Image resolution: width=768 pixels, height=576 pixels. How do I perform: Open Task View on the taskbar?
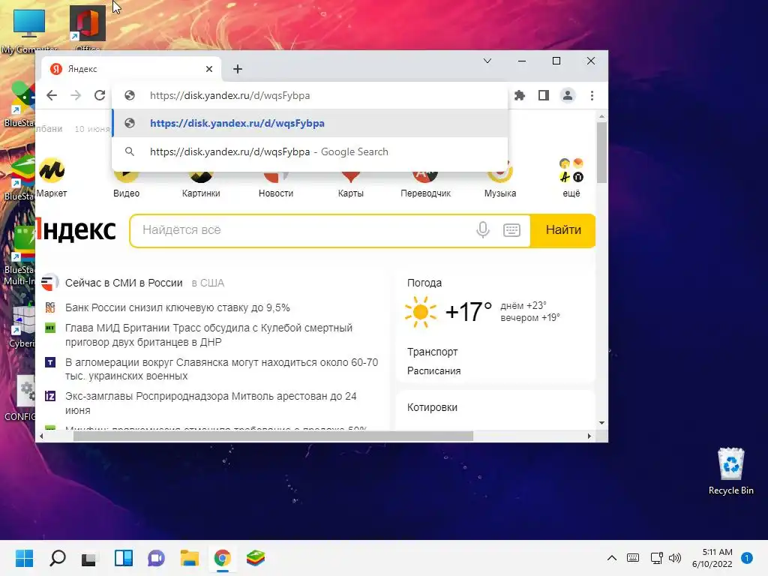pyautogui.click(x=89, y=558)
